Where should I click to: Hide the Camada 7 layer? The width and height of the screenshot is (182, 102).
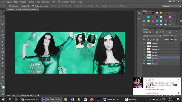point(144,43)
